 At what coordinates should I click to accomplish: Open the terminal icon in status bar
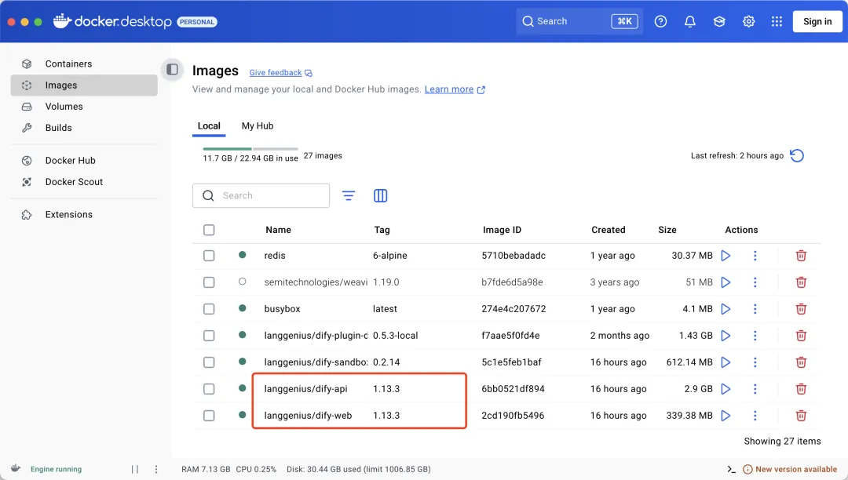731,469
